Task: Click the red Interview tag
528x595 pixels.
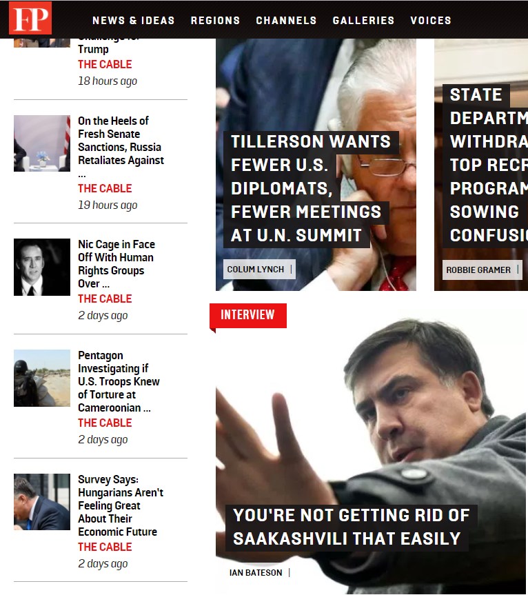Action: click(248, 315)
